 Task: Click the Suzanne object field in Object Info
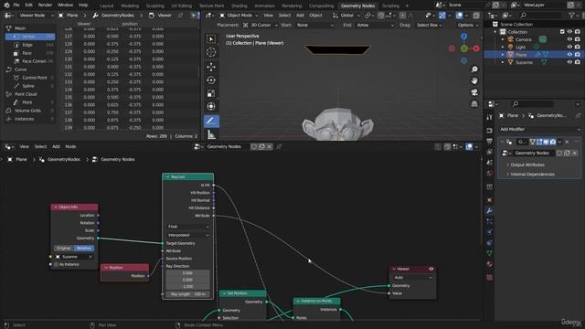tap(73, 257)
